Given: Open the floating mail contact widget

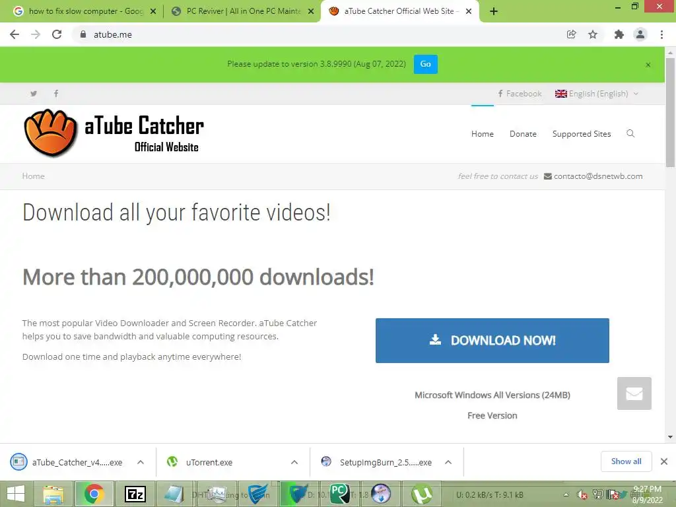Looking at the screenshot, I should (634, 393).
